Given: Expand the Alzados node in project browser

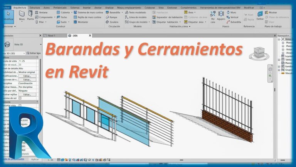Looking at the screenshot, I should click(x=283, y=53).
